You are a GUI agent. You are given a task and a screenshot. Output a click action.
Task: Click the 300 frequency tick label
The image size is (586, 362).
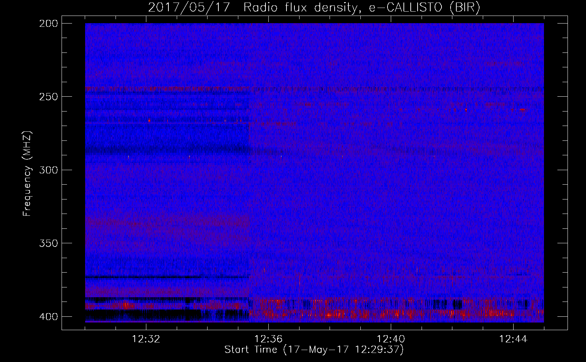point(48,170)
